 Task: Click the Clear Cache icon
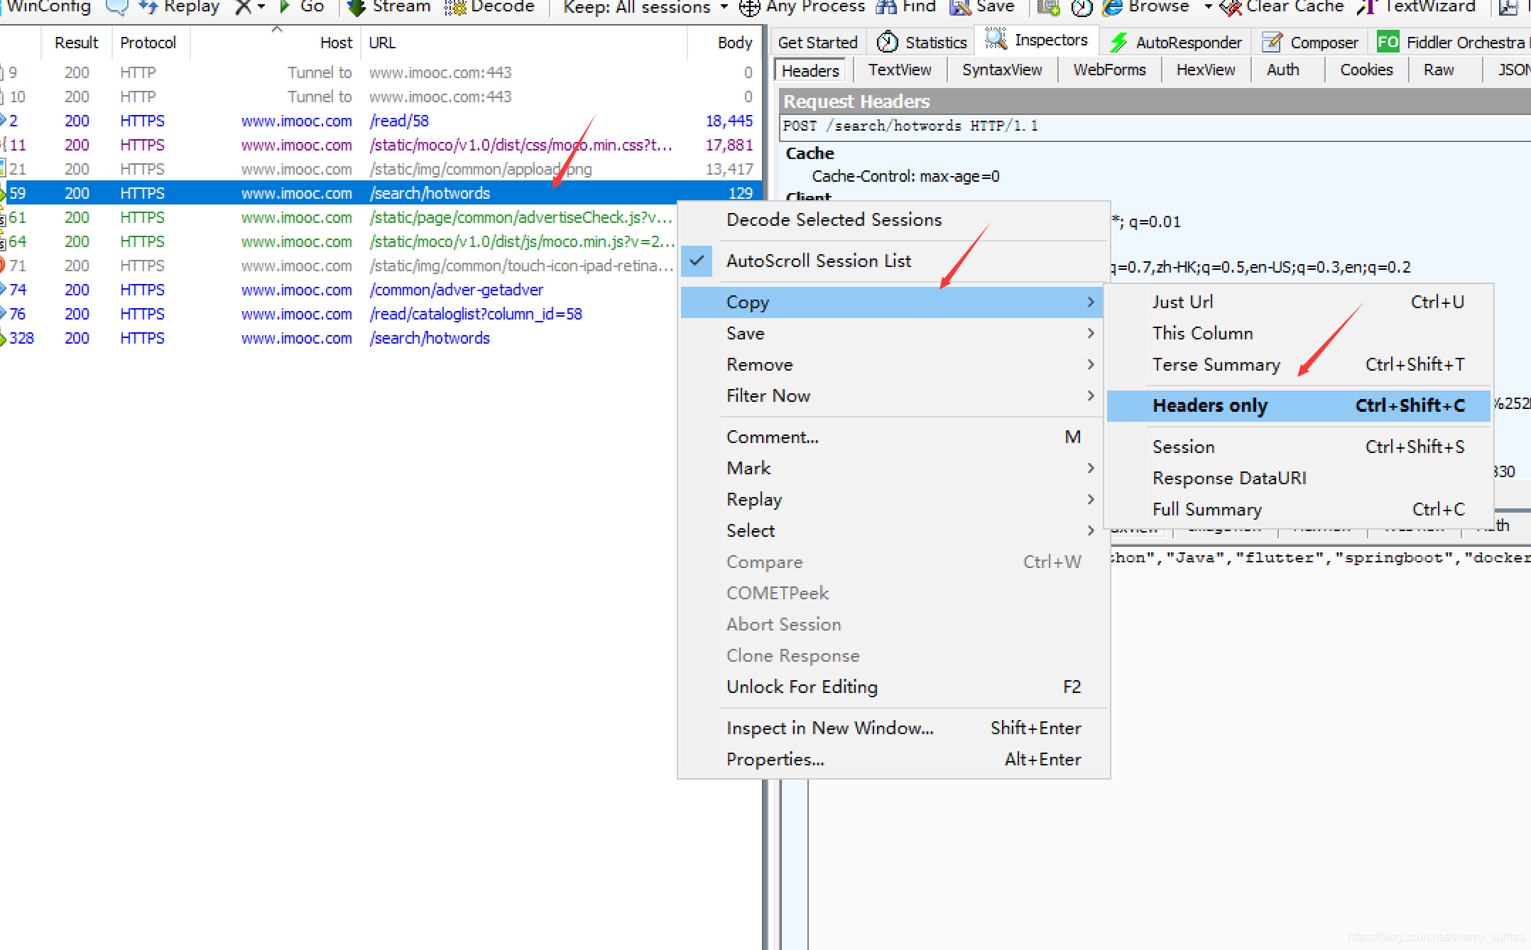[x=1231, y=7]
